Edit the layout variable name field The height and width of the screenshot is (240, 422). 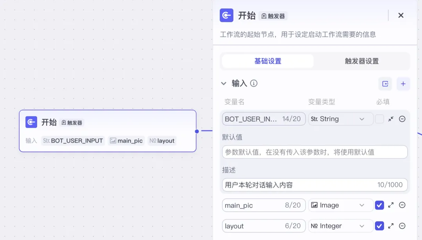point(264,226)
